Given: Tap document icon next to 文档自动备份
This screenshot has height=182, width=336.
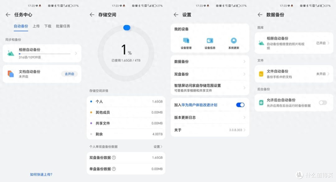Looking at the screenshot, I should point(11,74).
